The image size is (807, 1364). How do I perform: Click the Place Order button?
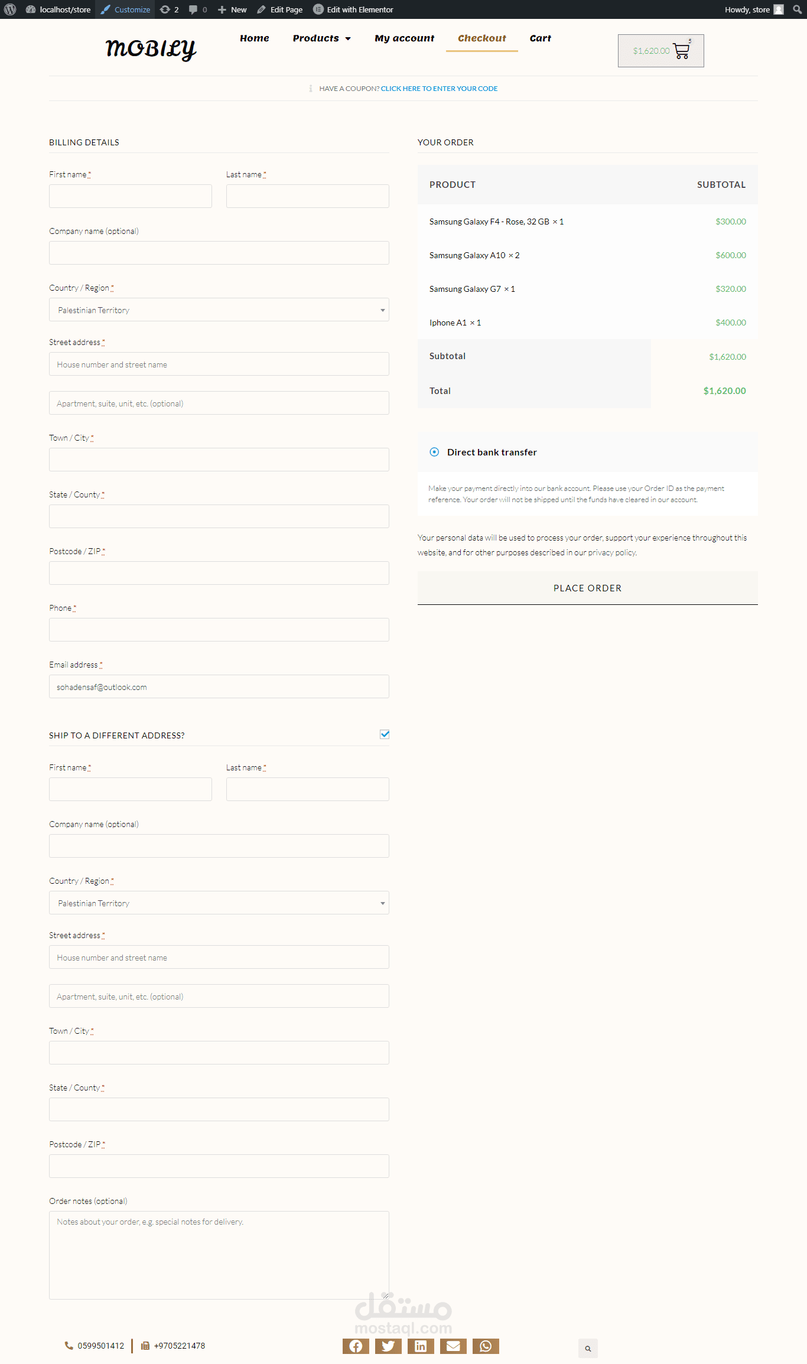point(588,588)
